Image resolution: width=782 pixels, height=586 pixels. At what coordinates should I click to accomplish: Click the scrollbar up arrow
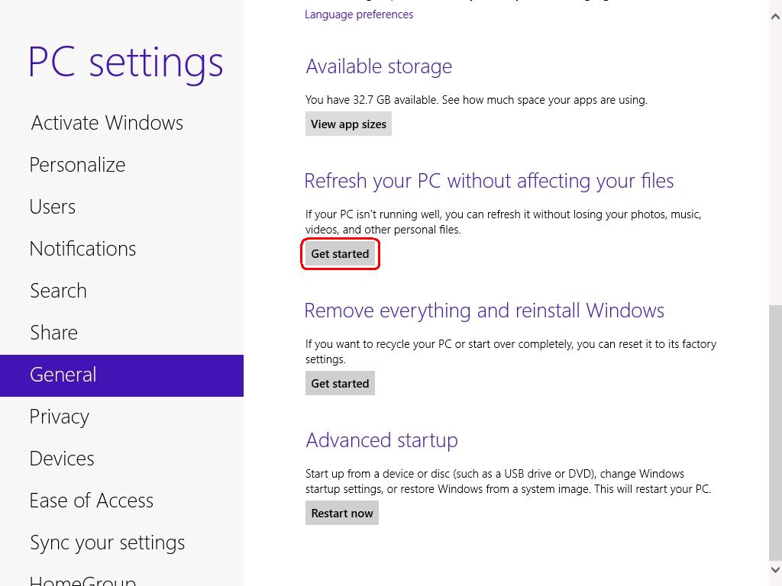pos(775,15)
